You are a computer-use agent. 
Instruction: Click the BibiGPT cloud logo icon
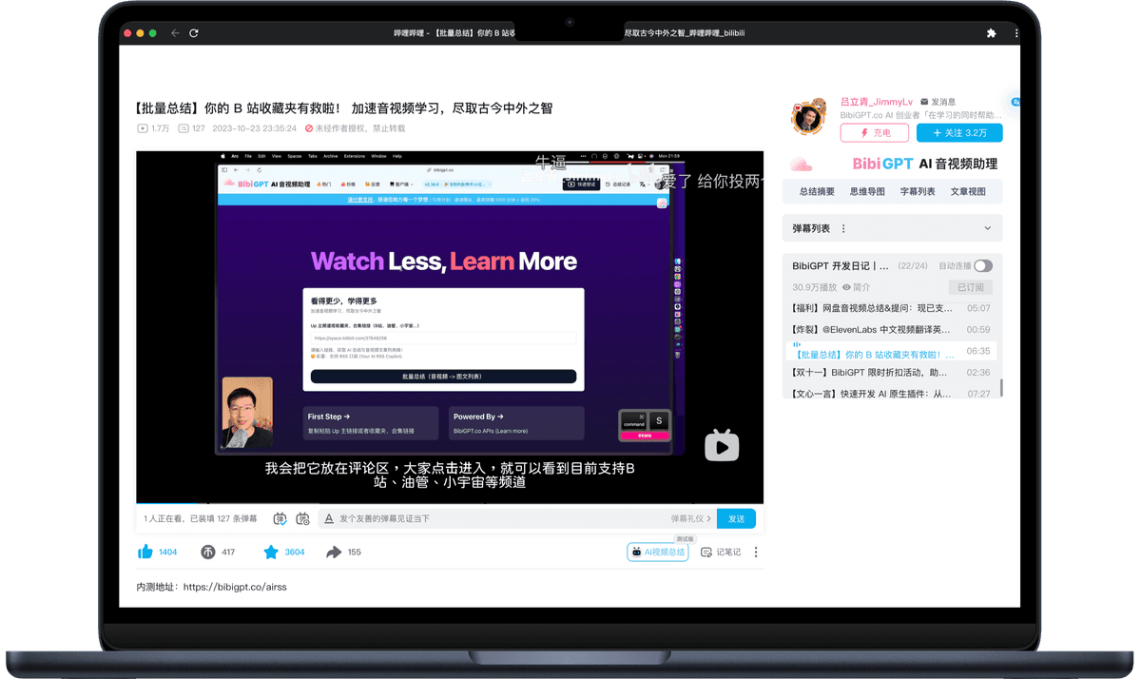(x=802, y=165)
